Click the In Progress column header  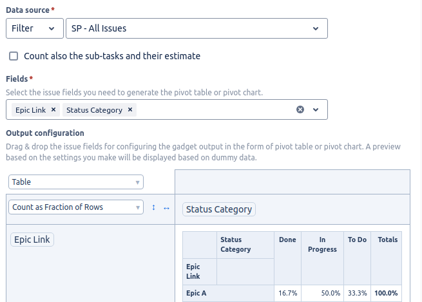(322, 245)
